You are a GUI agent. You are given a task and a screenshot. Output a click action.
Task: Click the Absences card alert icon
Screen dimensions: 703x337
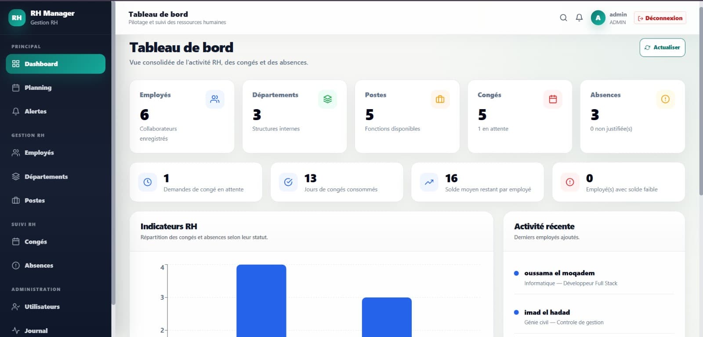[665, 99]
